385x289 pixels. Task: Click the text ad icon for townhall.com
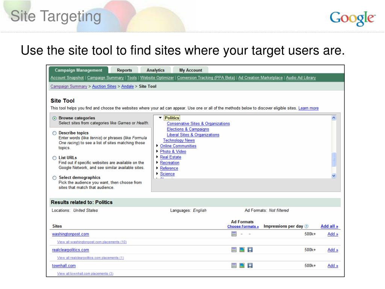(234, 265)
